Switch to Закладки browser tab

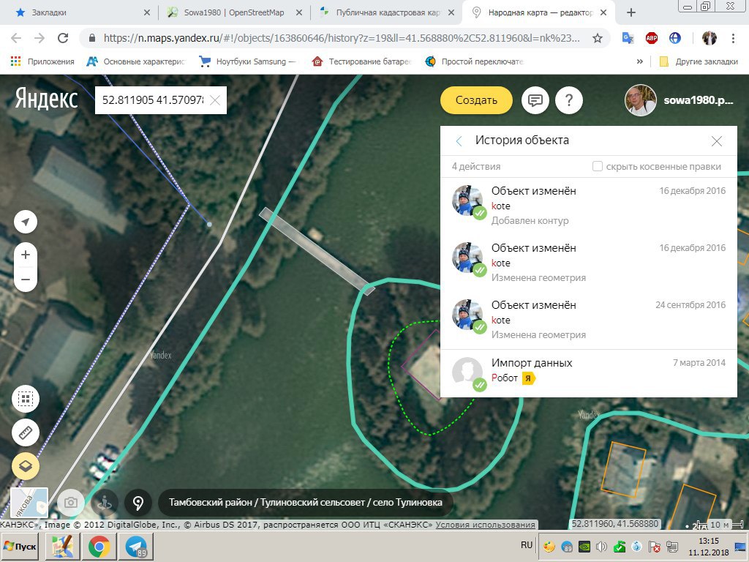click(x=79, y=12)
